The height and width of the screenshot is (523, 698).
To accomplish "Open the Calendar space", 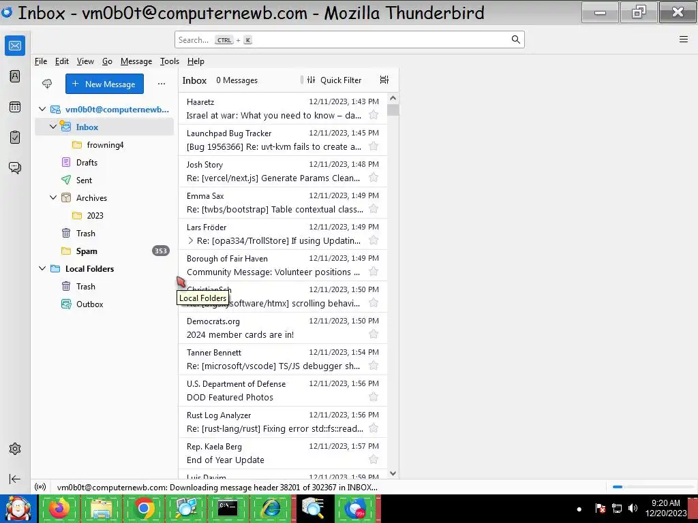I will [15, 107].
